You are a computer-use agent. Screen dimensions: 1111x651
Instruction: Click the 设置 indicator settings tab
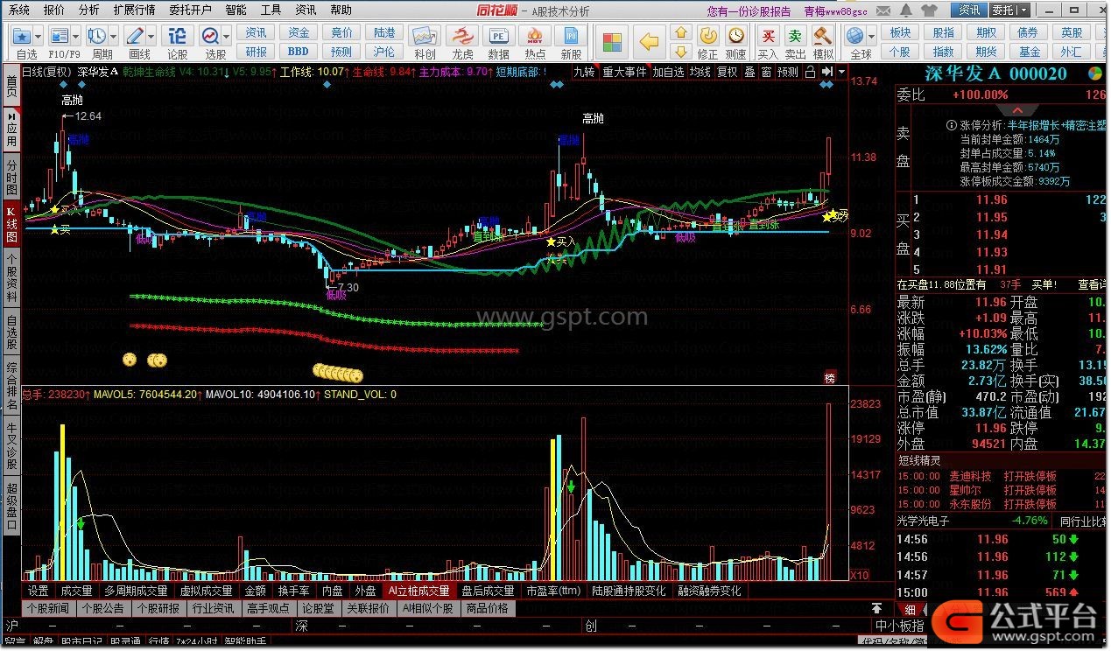point(38,591)
